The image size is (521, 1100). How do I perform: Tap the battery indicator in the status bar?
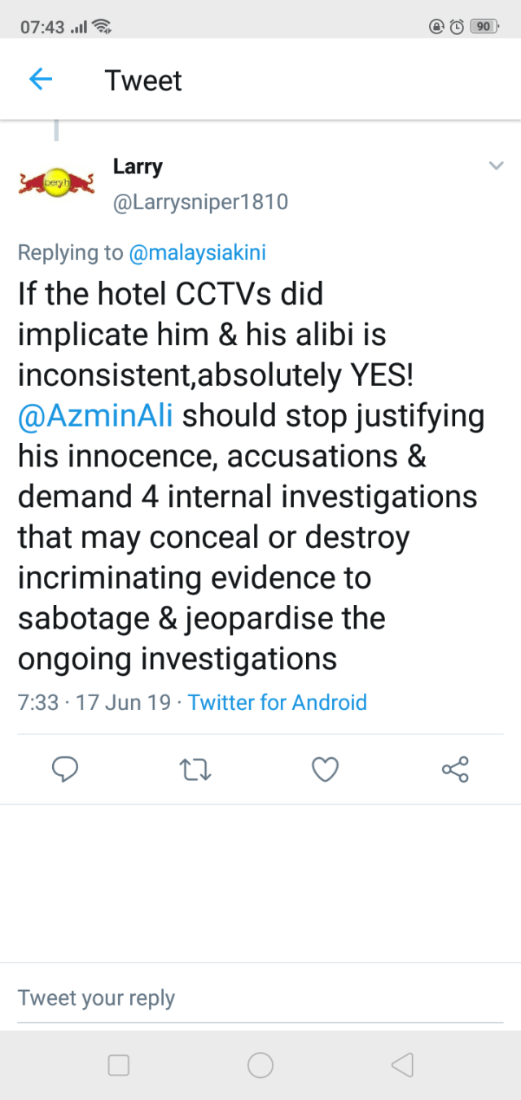[484, 26]
